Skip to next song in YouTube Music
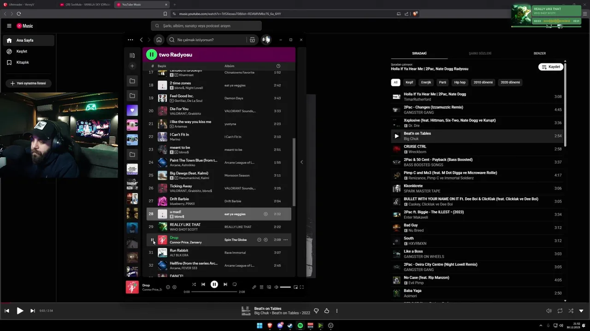This screenshot has height=331, width=590. (32, 311)
